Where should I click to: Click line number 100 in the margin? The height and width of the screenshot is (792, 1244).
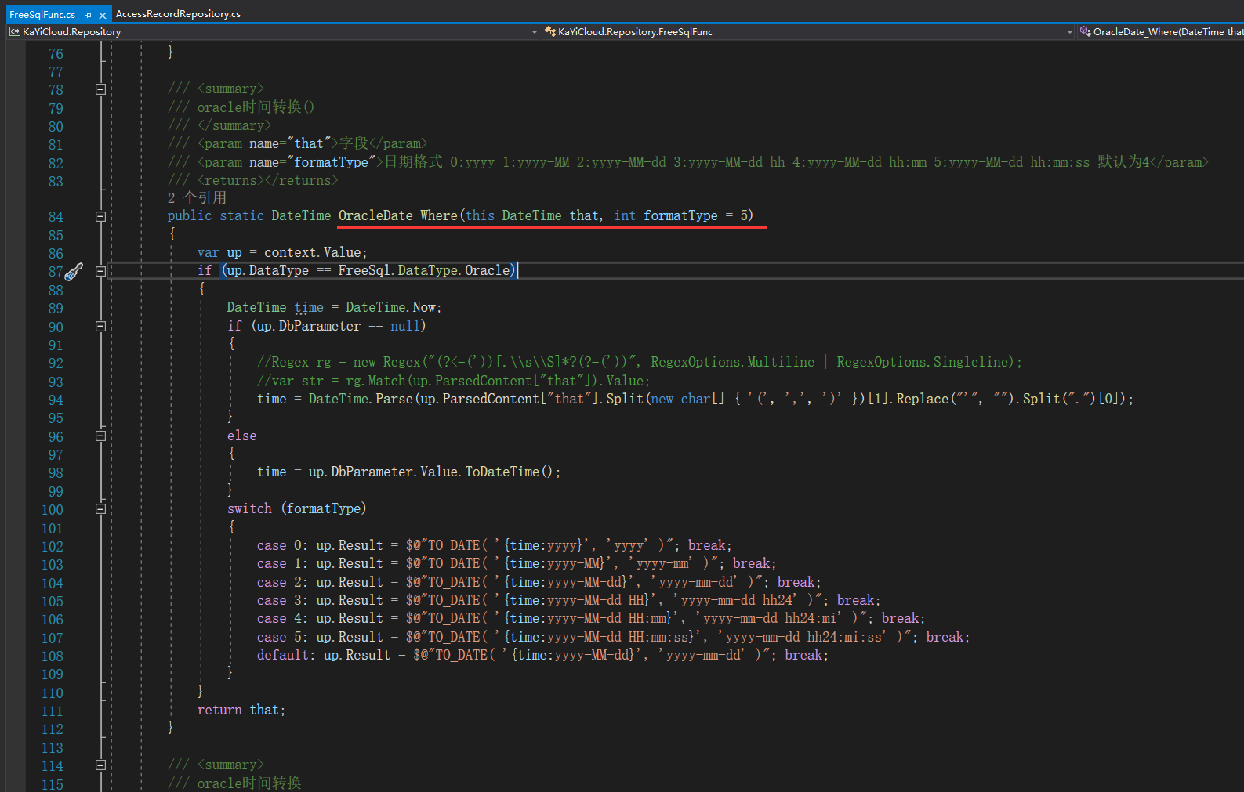click(x=53, y=510)
